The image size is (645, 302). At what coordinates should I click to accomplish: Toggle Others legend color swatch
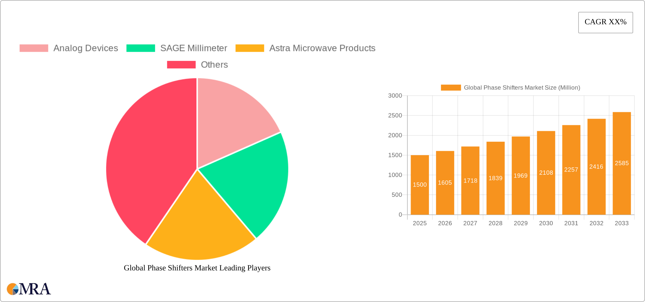coord(181,65)
